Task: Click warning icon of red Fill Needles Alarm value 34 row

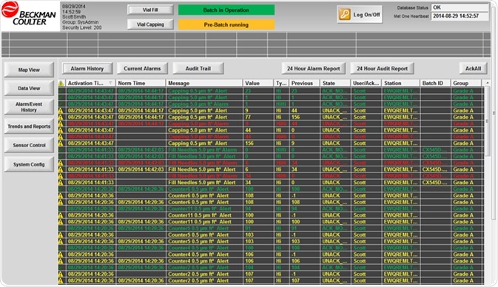Action: 61,176
